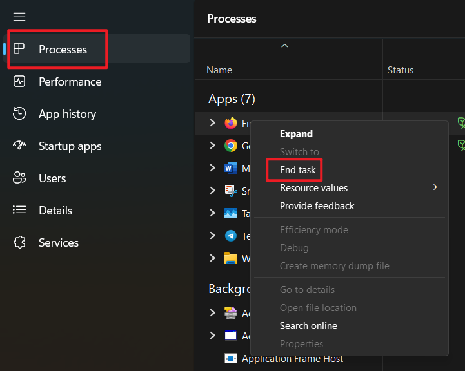The image size is (465, 371).
Task: Select the Google Chrome app icon
Action: [231, 146]
